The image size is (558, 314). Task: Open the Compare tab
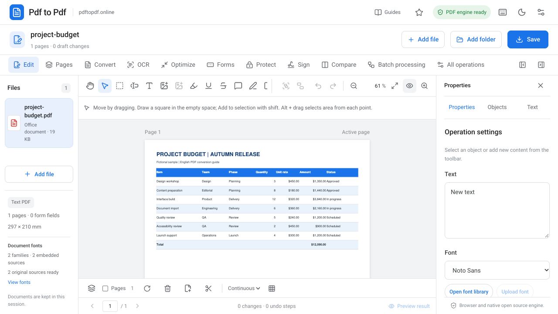tap(339, 65)
